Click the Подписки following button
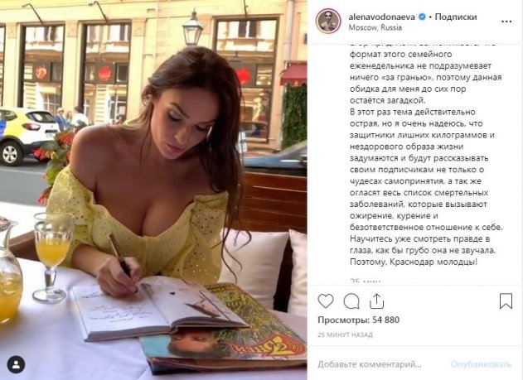The image size is (523, 380). 456,17
